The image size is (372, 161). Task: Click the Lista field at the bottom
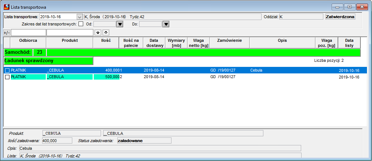(160, 156)
